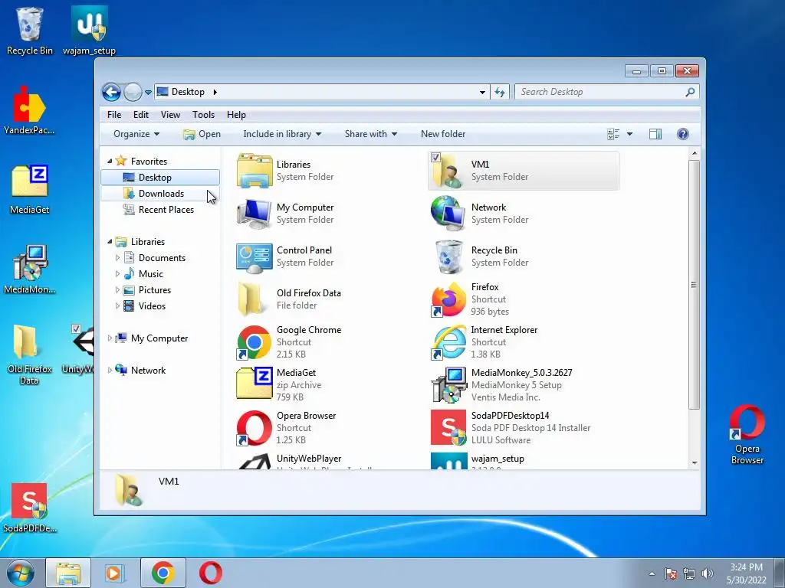Collapse the Favorites tree group
The image size is (785, 588).
click(110, 161)
